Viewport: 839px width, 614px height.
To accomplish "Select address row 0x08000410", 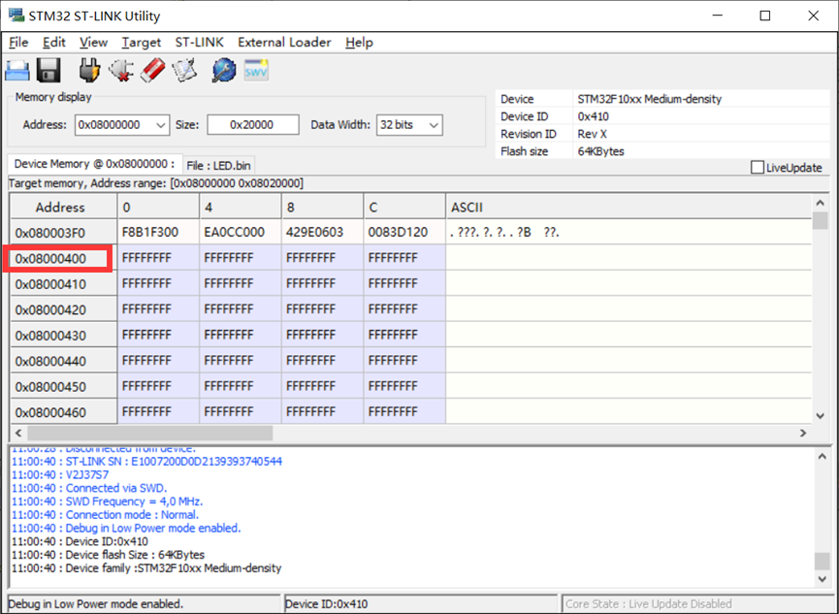I will pyautogui.click(x=64, y=284).
